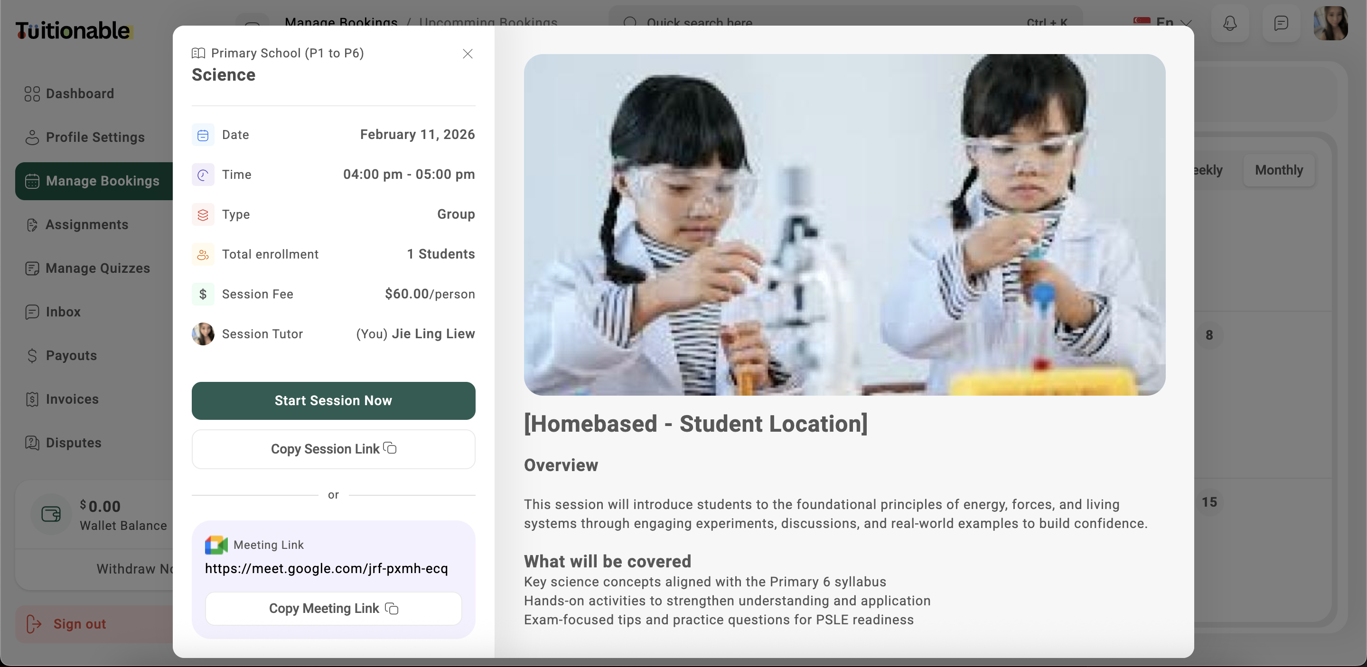Click the Google Meet icon
The height and width of the screenshot is (667, 1367).
[216, 545]
